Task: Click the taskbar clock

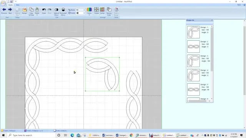Action: (234, 135)
